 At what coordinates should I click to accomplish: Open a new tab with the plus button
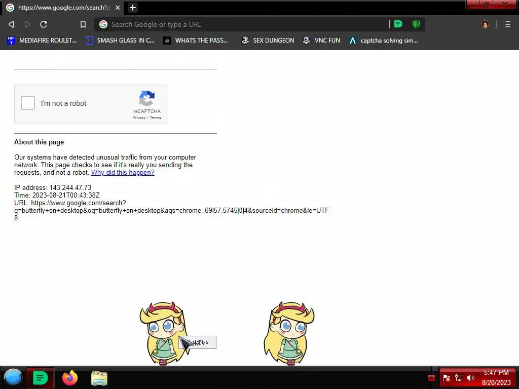[133, 8]
